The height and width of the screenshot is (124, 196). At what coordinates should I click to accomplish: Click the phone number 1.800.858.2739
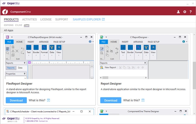tap(31, 121)
